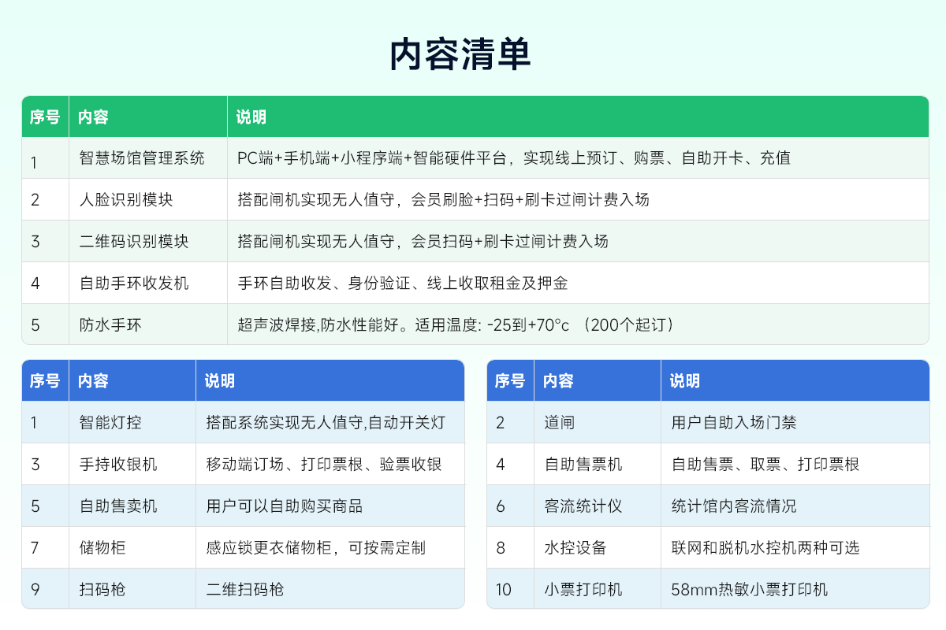946x630 pixels.
Task: Click the 人脸识别模块 cell
Action: coord(117,199)
